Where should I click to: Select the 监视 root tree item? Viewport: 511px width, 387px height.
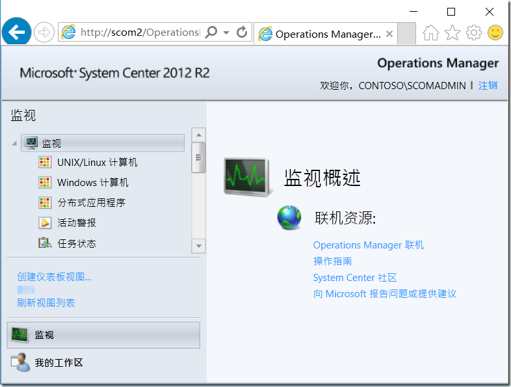point(103,143)
